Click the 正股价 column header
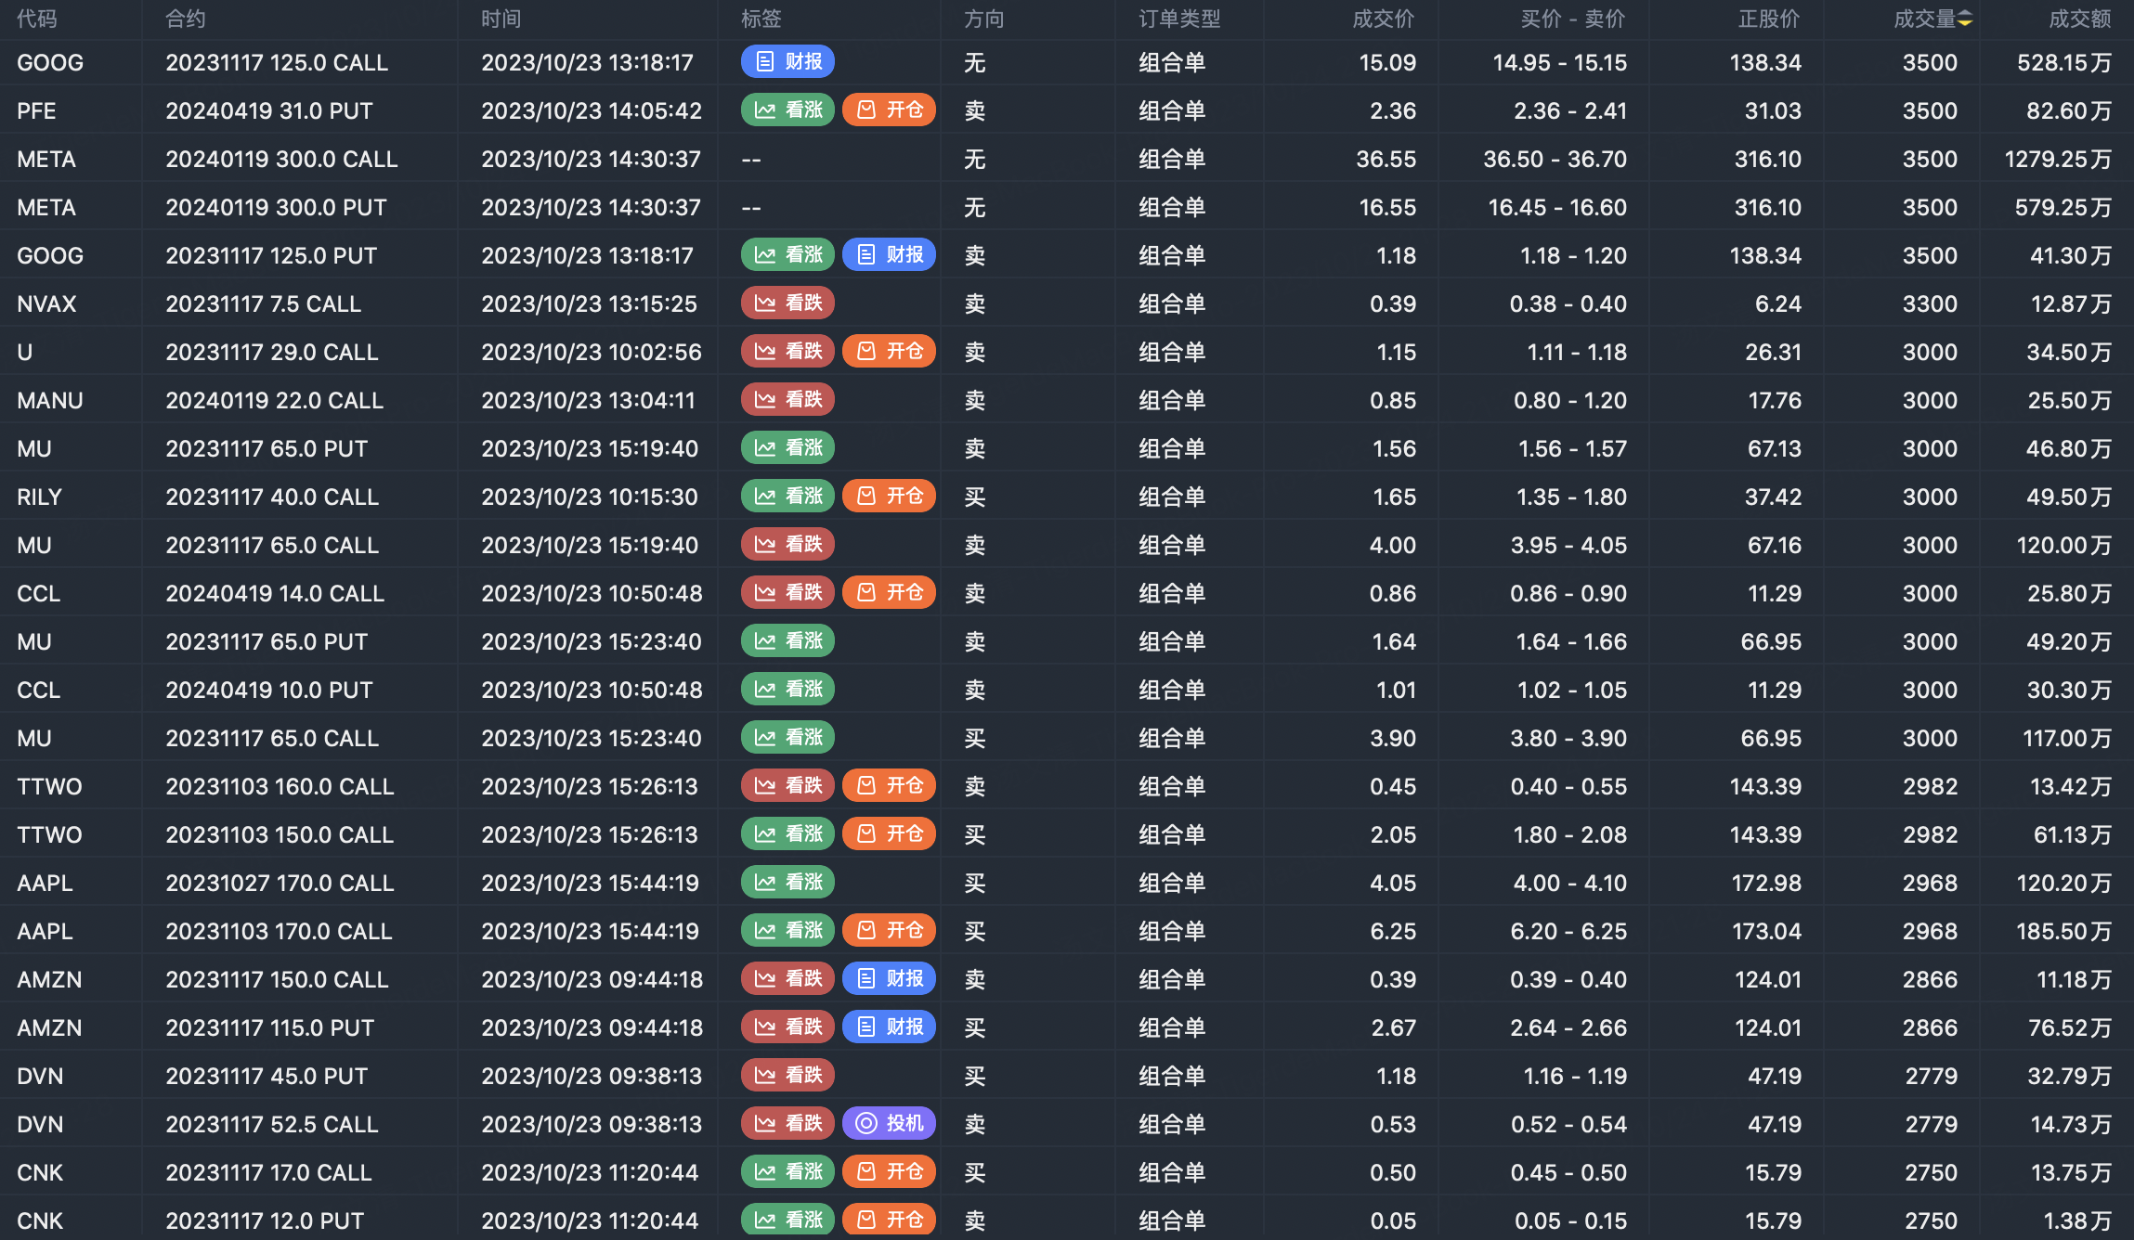 (1769, 19)
